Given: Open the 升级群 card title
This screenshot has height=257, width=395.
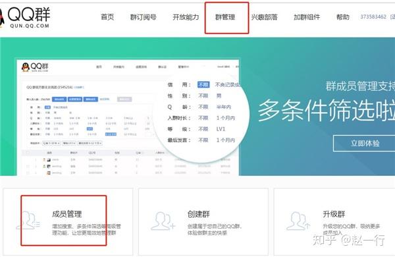Looking at the screenshot, I should coord(334,214).
